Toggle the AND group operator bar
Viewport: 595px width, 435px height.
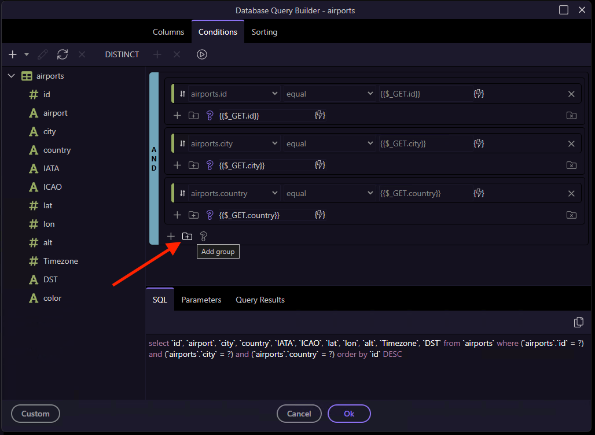pos(154,158)
